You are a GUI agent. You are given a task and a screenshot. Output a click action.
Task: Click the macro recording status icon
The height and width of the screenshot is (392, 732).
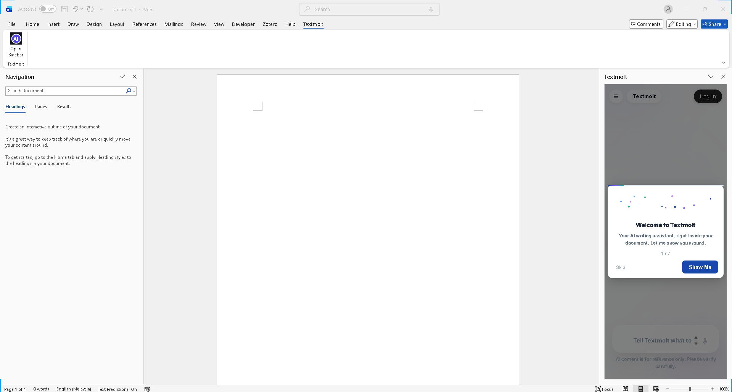click(x=147, y=389)
